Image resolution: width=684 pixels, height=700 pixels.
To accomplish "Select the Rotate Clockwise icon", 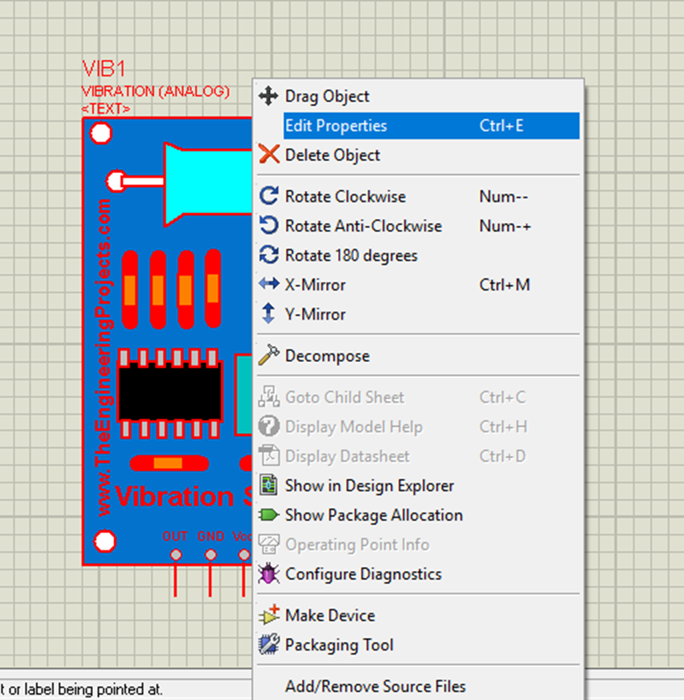I will 268,196.
